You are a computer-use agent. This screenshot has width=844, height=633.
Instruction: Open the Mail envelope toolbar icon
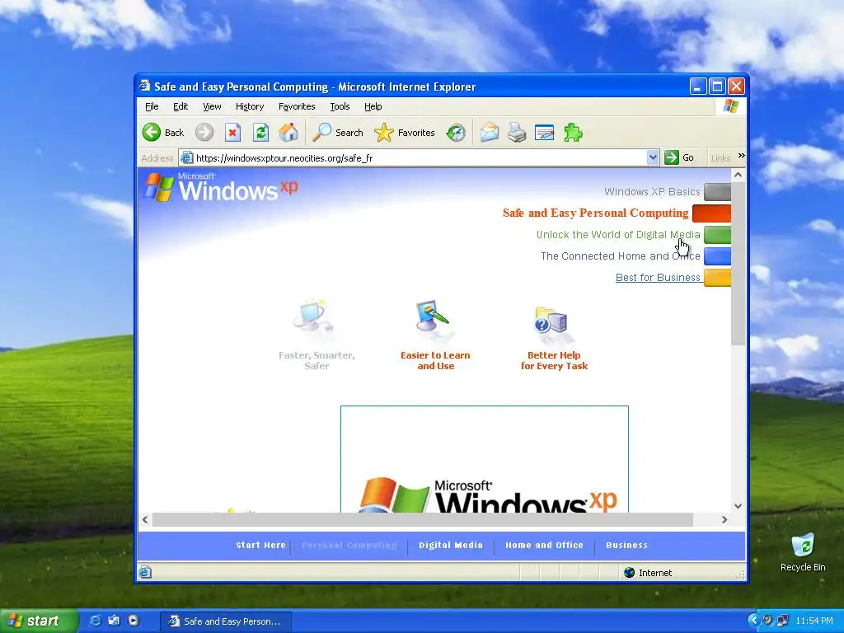point(490,133)
